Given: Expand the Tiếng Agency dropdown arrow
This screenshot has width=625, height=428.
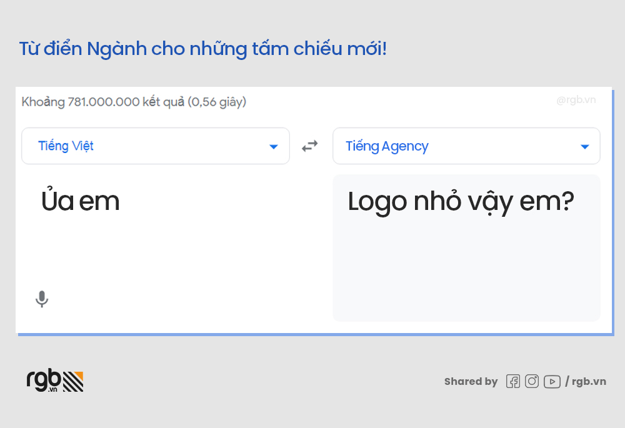Looking at the screenshot, I should [584, 147].
